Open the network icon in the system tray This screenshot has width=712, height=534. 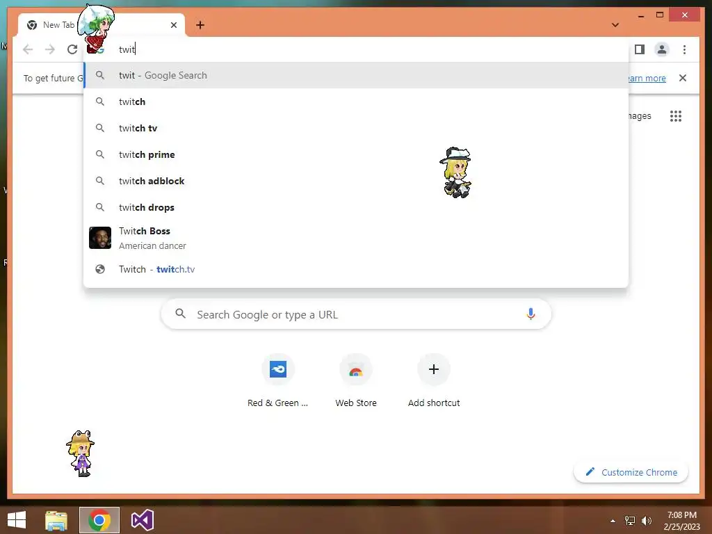point(630,521)
